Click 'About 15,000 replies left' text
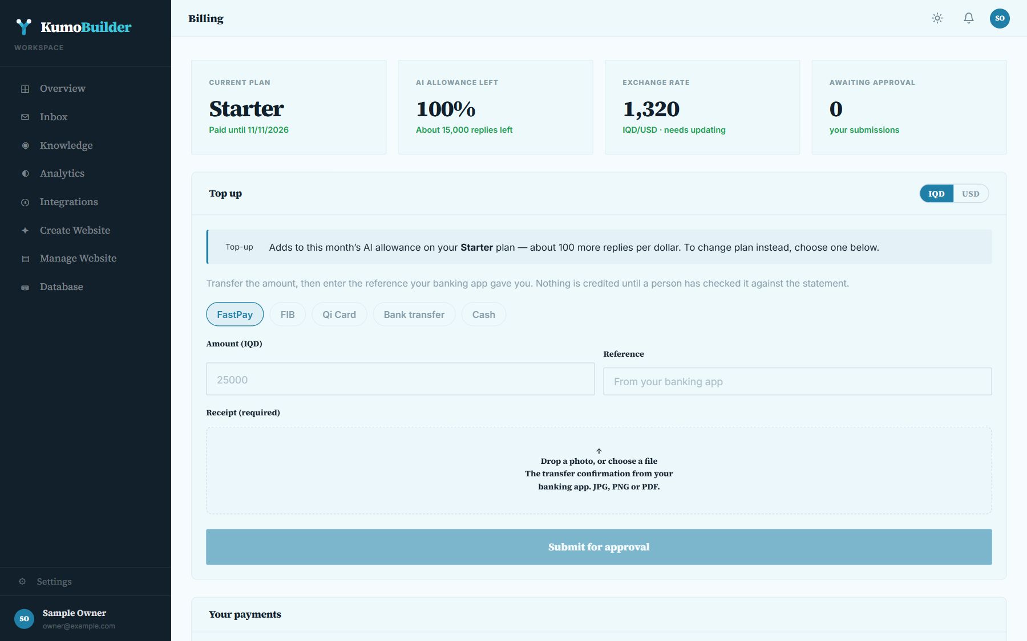The image size is (1027, 641). [464, 130]
